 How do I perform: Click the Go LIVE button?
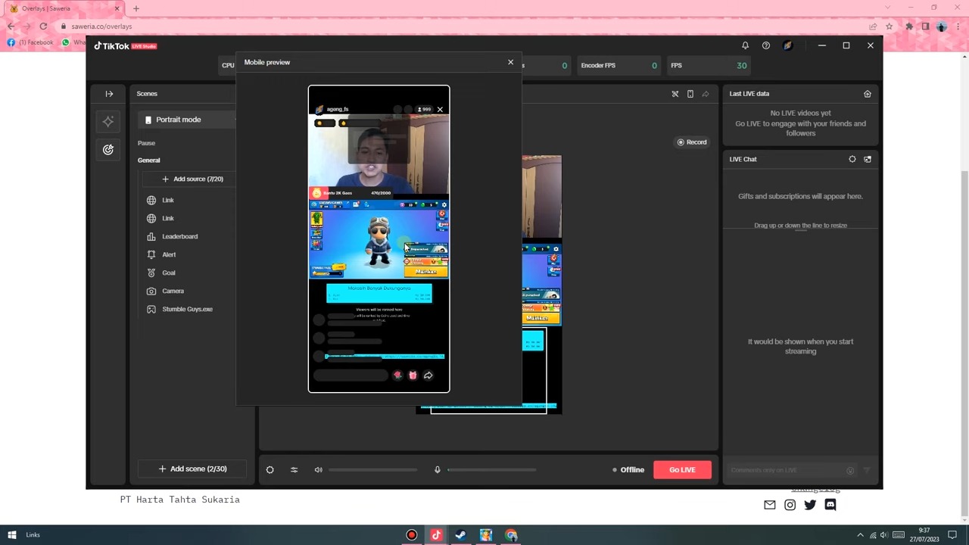682,470
